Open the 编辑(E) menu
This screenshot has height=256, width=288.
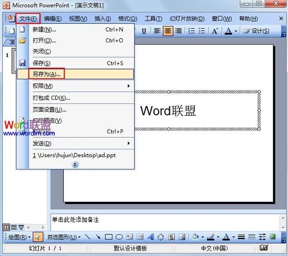(x=53, y=19)
